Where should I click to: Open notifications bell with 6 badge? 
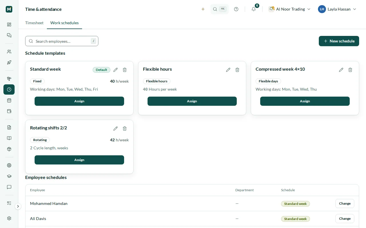[x=254, y=9]
